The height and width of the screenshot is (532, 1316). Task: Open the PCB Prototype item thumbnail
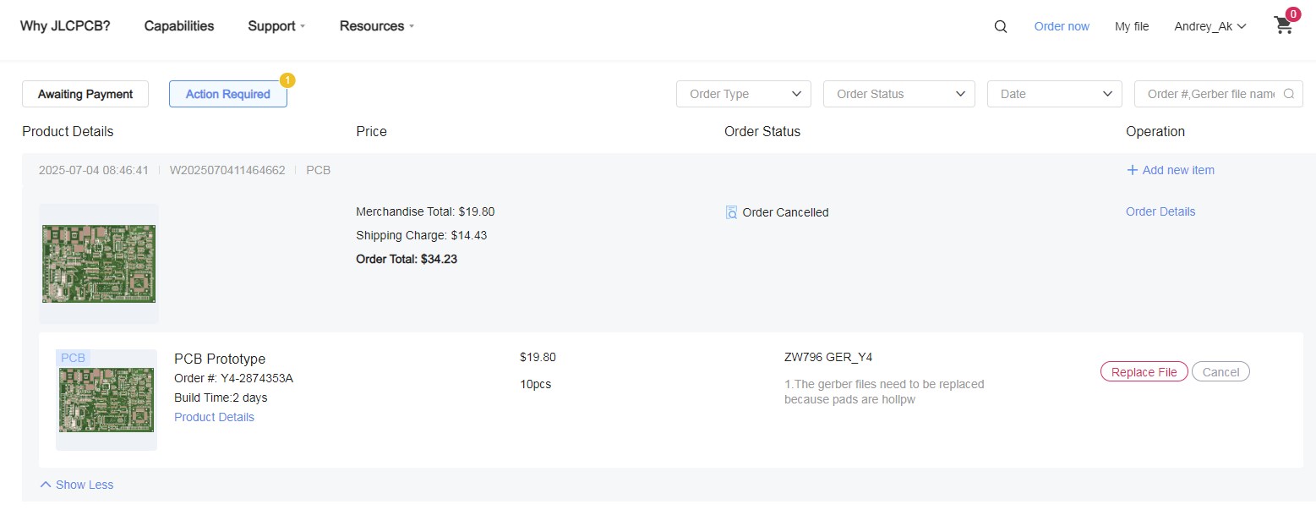[106, 400]
